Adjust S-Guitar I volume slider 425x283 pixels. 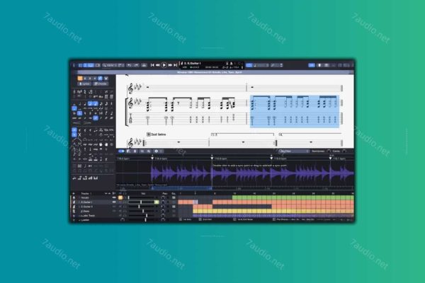pos(141,202)
